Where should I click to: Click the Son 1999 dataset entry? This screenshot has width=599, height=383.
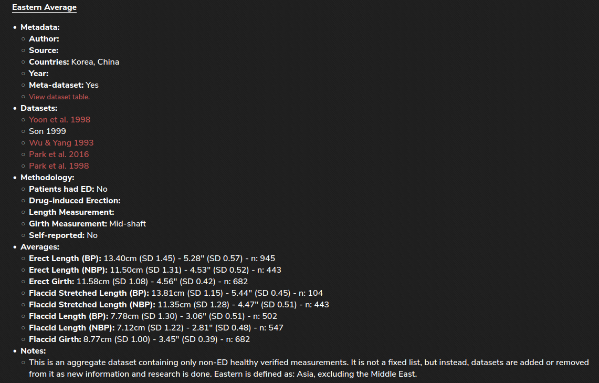coord(47,131)
